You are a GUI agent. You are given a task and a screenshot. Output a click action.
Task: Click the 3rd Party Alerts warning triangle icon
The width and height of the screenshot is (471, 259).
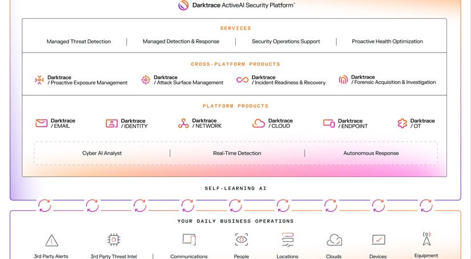pos(51,240)
